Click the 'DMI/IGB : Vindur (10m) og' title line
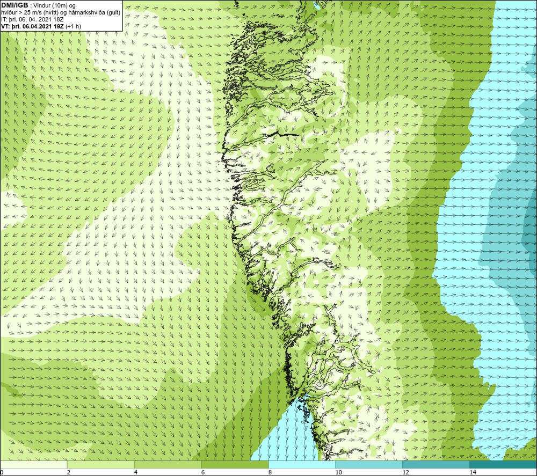 [x=39, y=5]
